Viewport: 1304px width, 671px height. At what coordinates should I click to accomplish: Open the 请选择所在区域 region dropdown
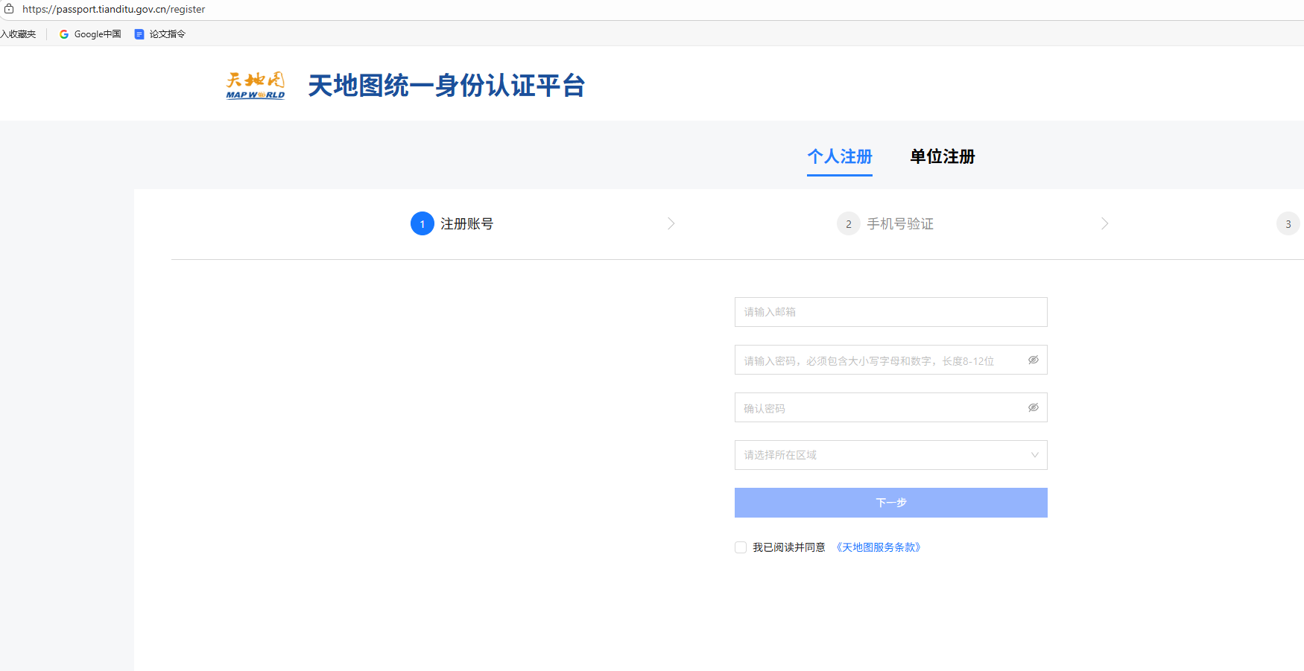[x=891, y=455]
